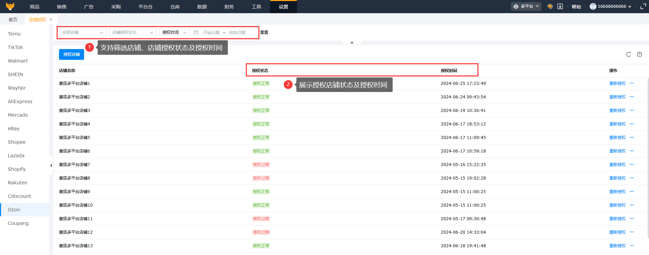
Task: Open the 采购 menu
Action: 116,7
